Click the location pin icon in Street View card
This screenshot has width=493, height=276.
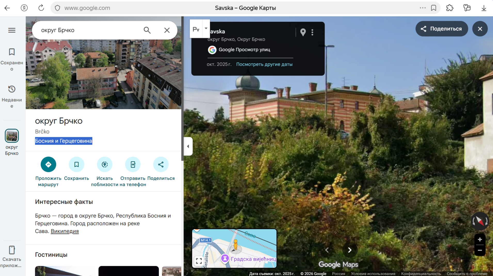tap(303, 32)
